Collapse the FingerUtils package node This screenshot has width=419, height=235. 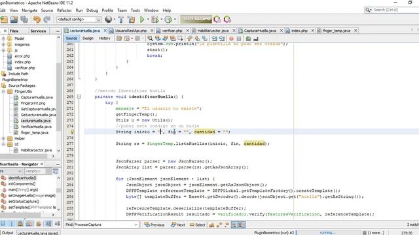coord(3,91)
